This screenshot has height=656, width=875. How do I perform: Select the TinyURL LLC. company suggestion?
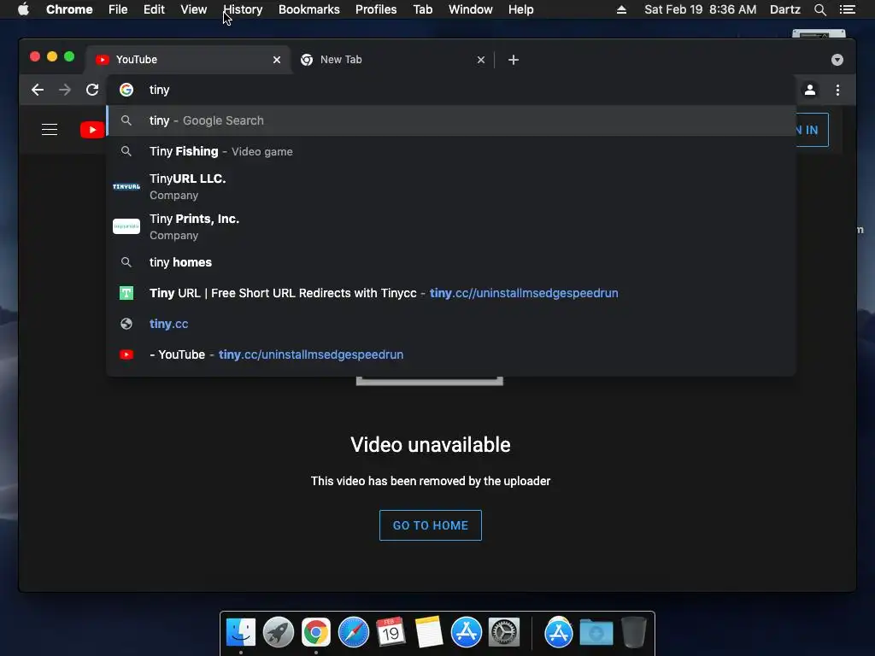pyautogui.click(x=451, y=186)
